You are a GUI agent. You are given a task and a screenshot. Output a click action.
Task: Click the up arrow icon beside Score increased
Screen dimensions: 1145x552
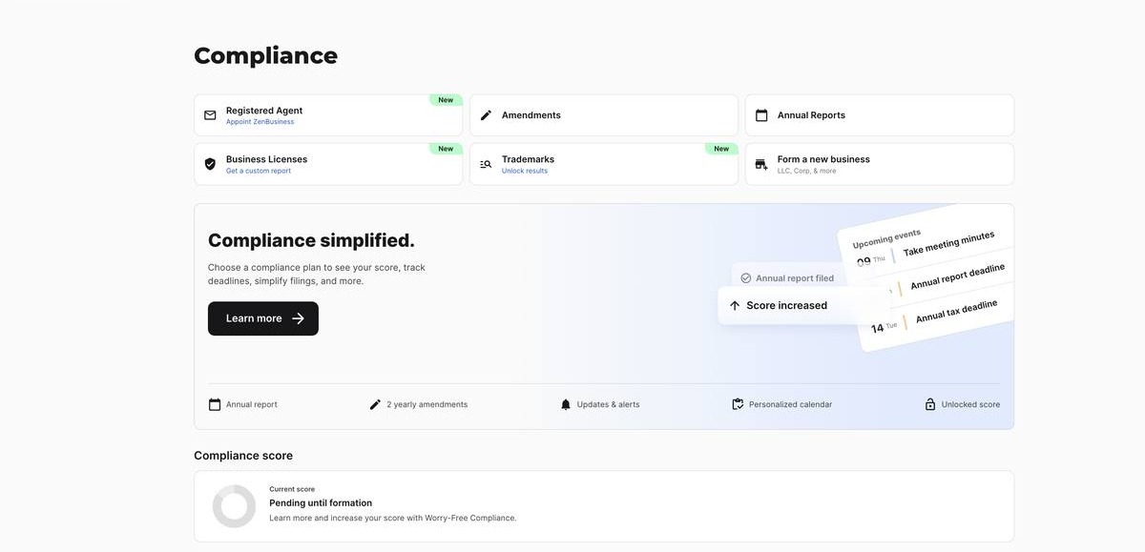point(735,306)
